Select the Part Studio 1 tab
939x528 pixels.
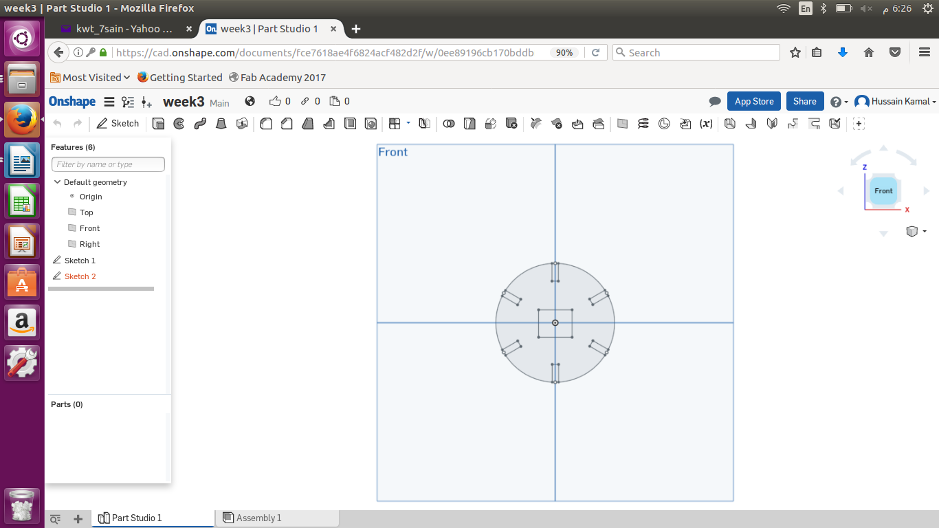(136, 518)
